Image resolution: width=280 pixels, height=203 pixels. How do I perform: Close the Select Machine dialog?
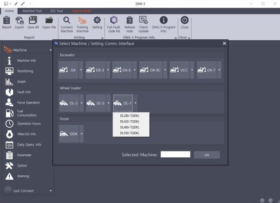[224, 43]
